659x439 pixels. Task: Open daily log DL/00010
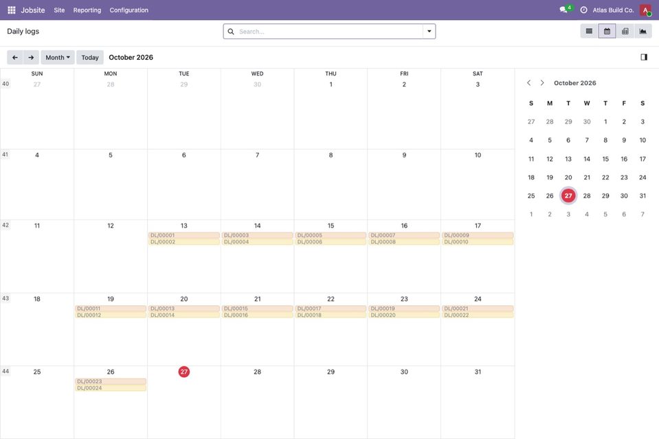478,242
